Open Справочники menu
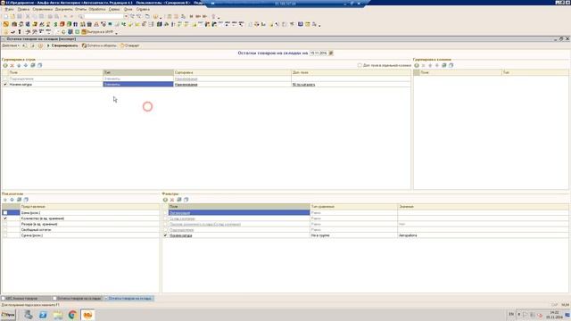Image resolution: width=571 pixels, height=321 pixels. [x=42, y=9]
